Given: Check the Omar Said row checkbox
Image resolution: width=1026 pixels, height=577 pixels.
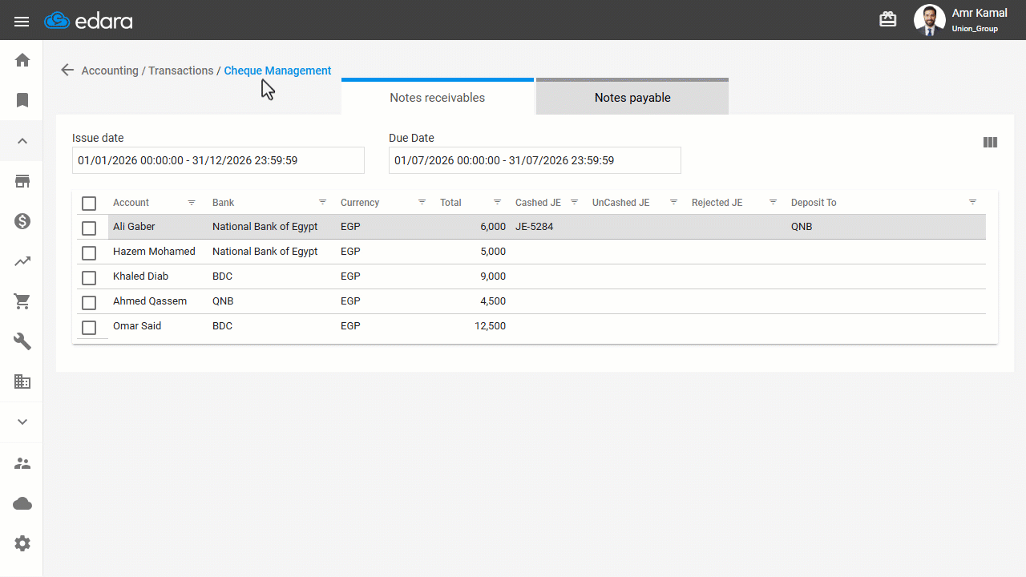Looking at the screenshot, I should (x=89, y=328).
